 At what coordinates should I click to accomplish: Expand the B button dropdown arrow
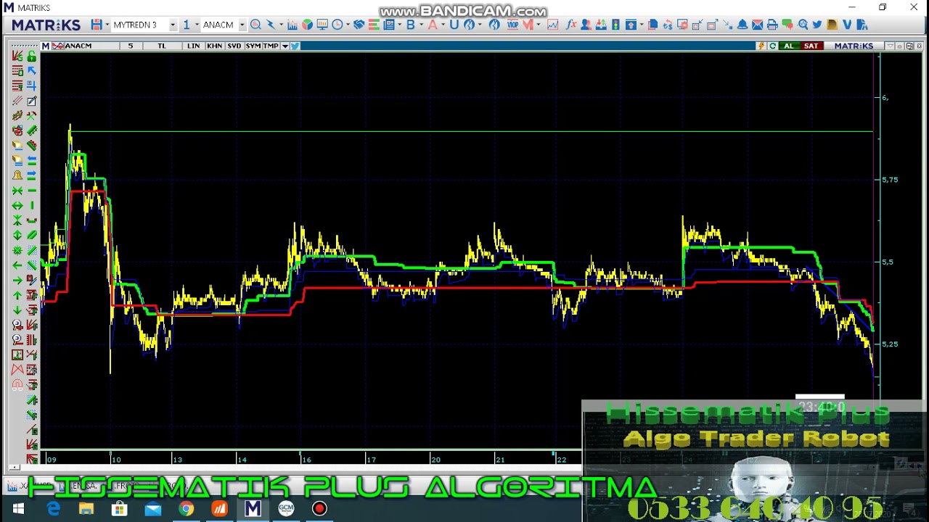422,25
